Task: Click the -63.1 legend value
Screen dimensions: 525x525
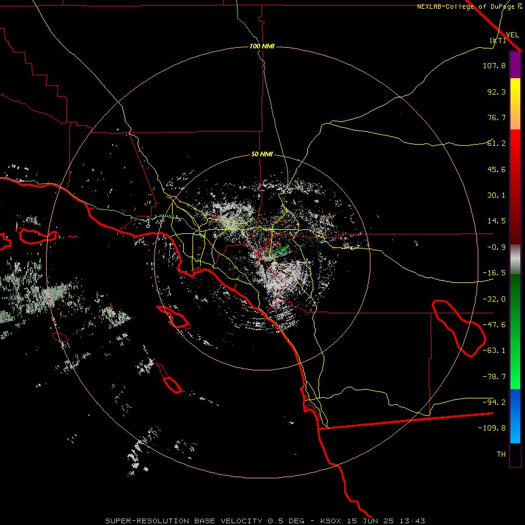Action: [494, 351]
